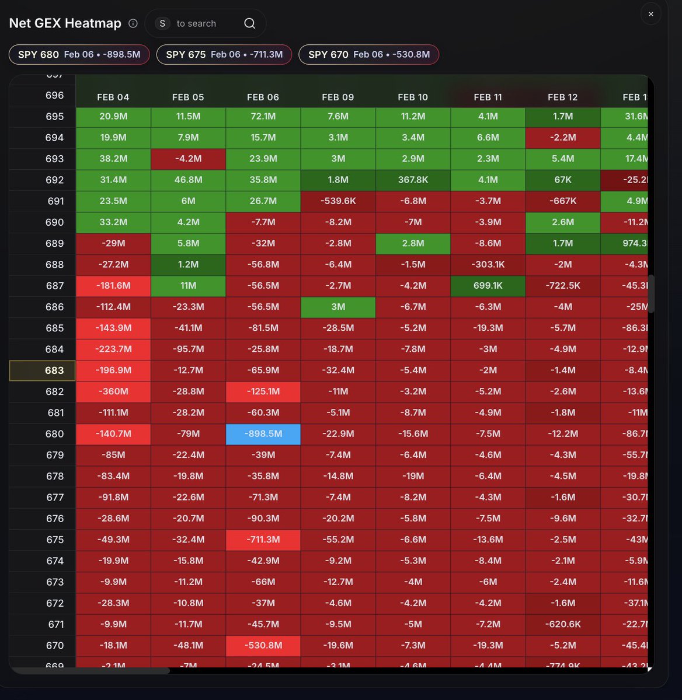
Task: Click the -79M cell under FEB 05
Action: click(188, 434)
